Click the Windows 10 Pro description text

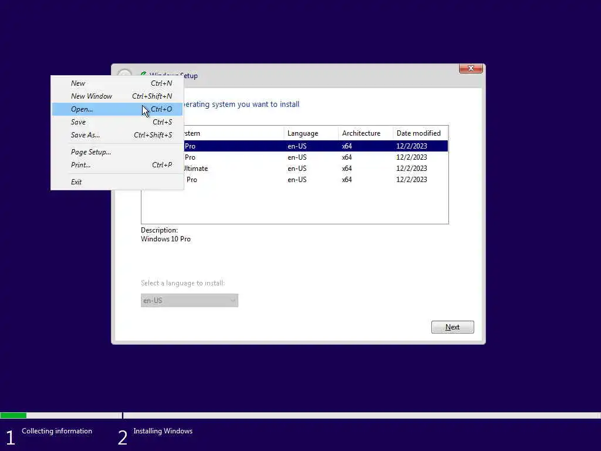(x=166, y=239)
